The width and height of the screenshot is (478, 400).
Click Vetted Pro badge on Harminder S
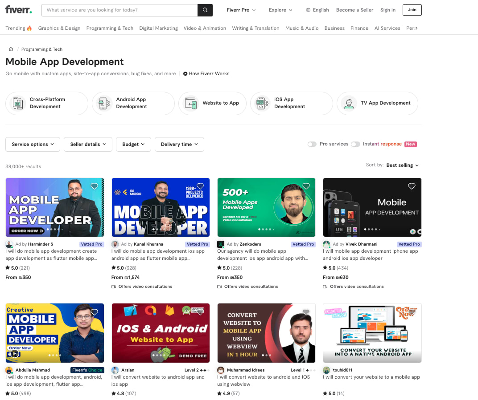pyautogui.click(x=92, y=244)
